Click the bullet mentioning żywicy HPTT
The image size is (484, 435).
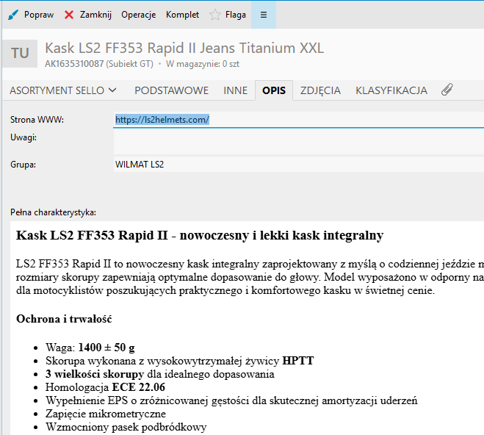[x=180, y=361]
